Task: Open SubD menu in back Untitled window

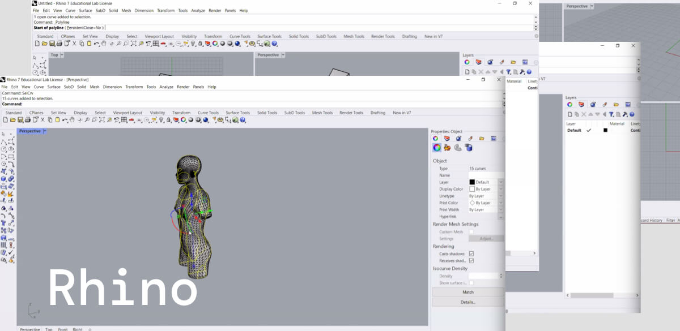Action: (x=100, y=10)
